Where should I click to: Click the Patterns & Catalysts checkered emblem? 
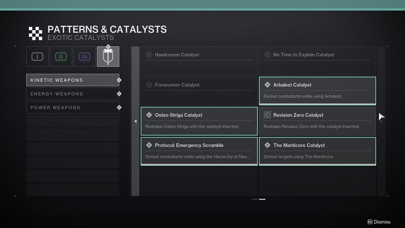coord(35,33)
